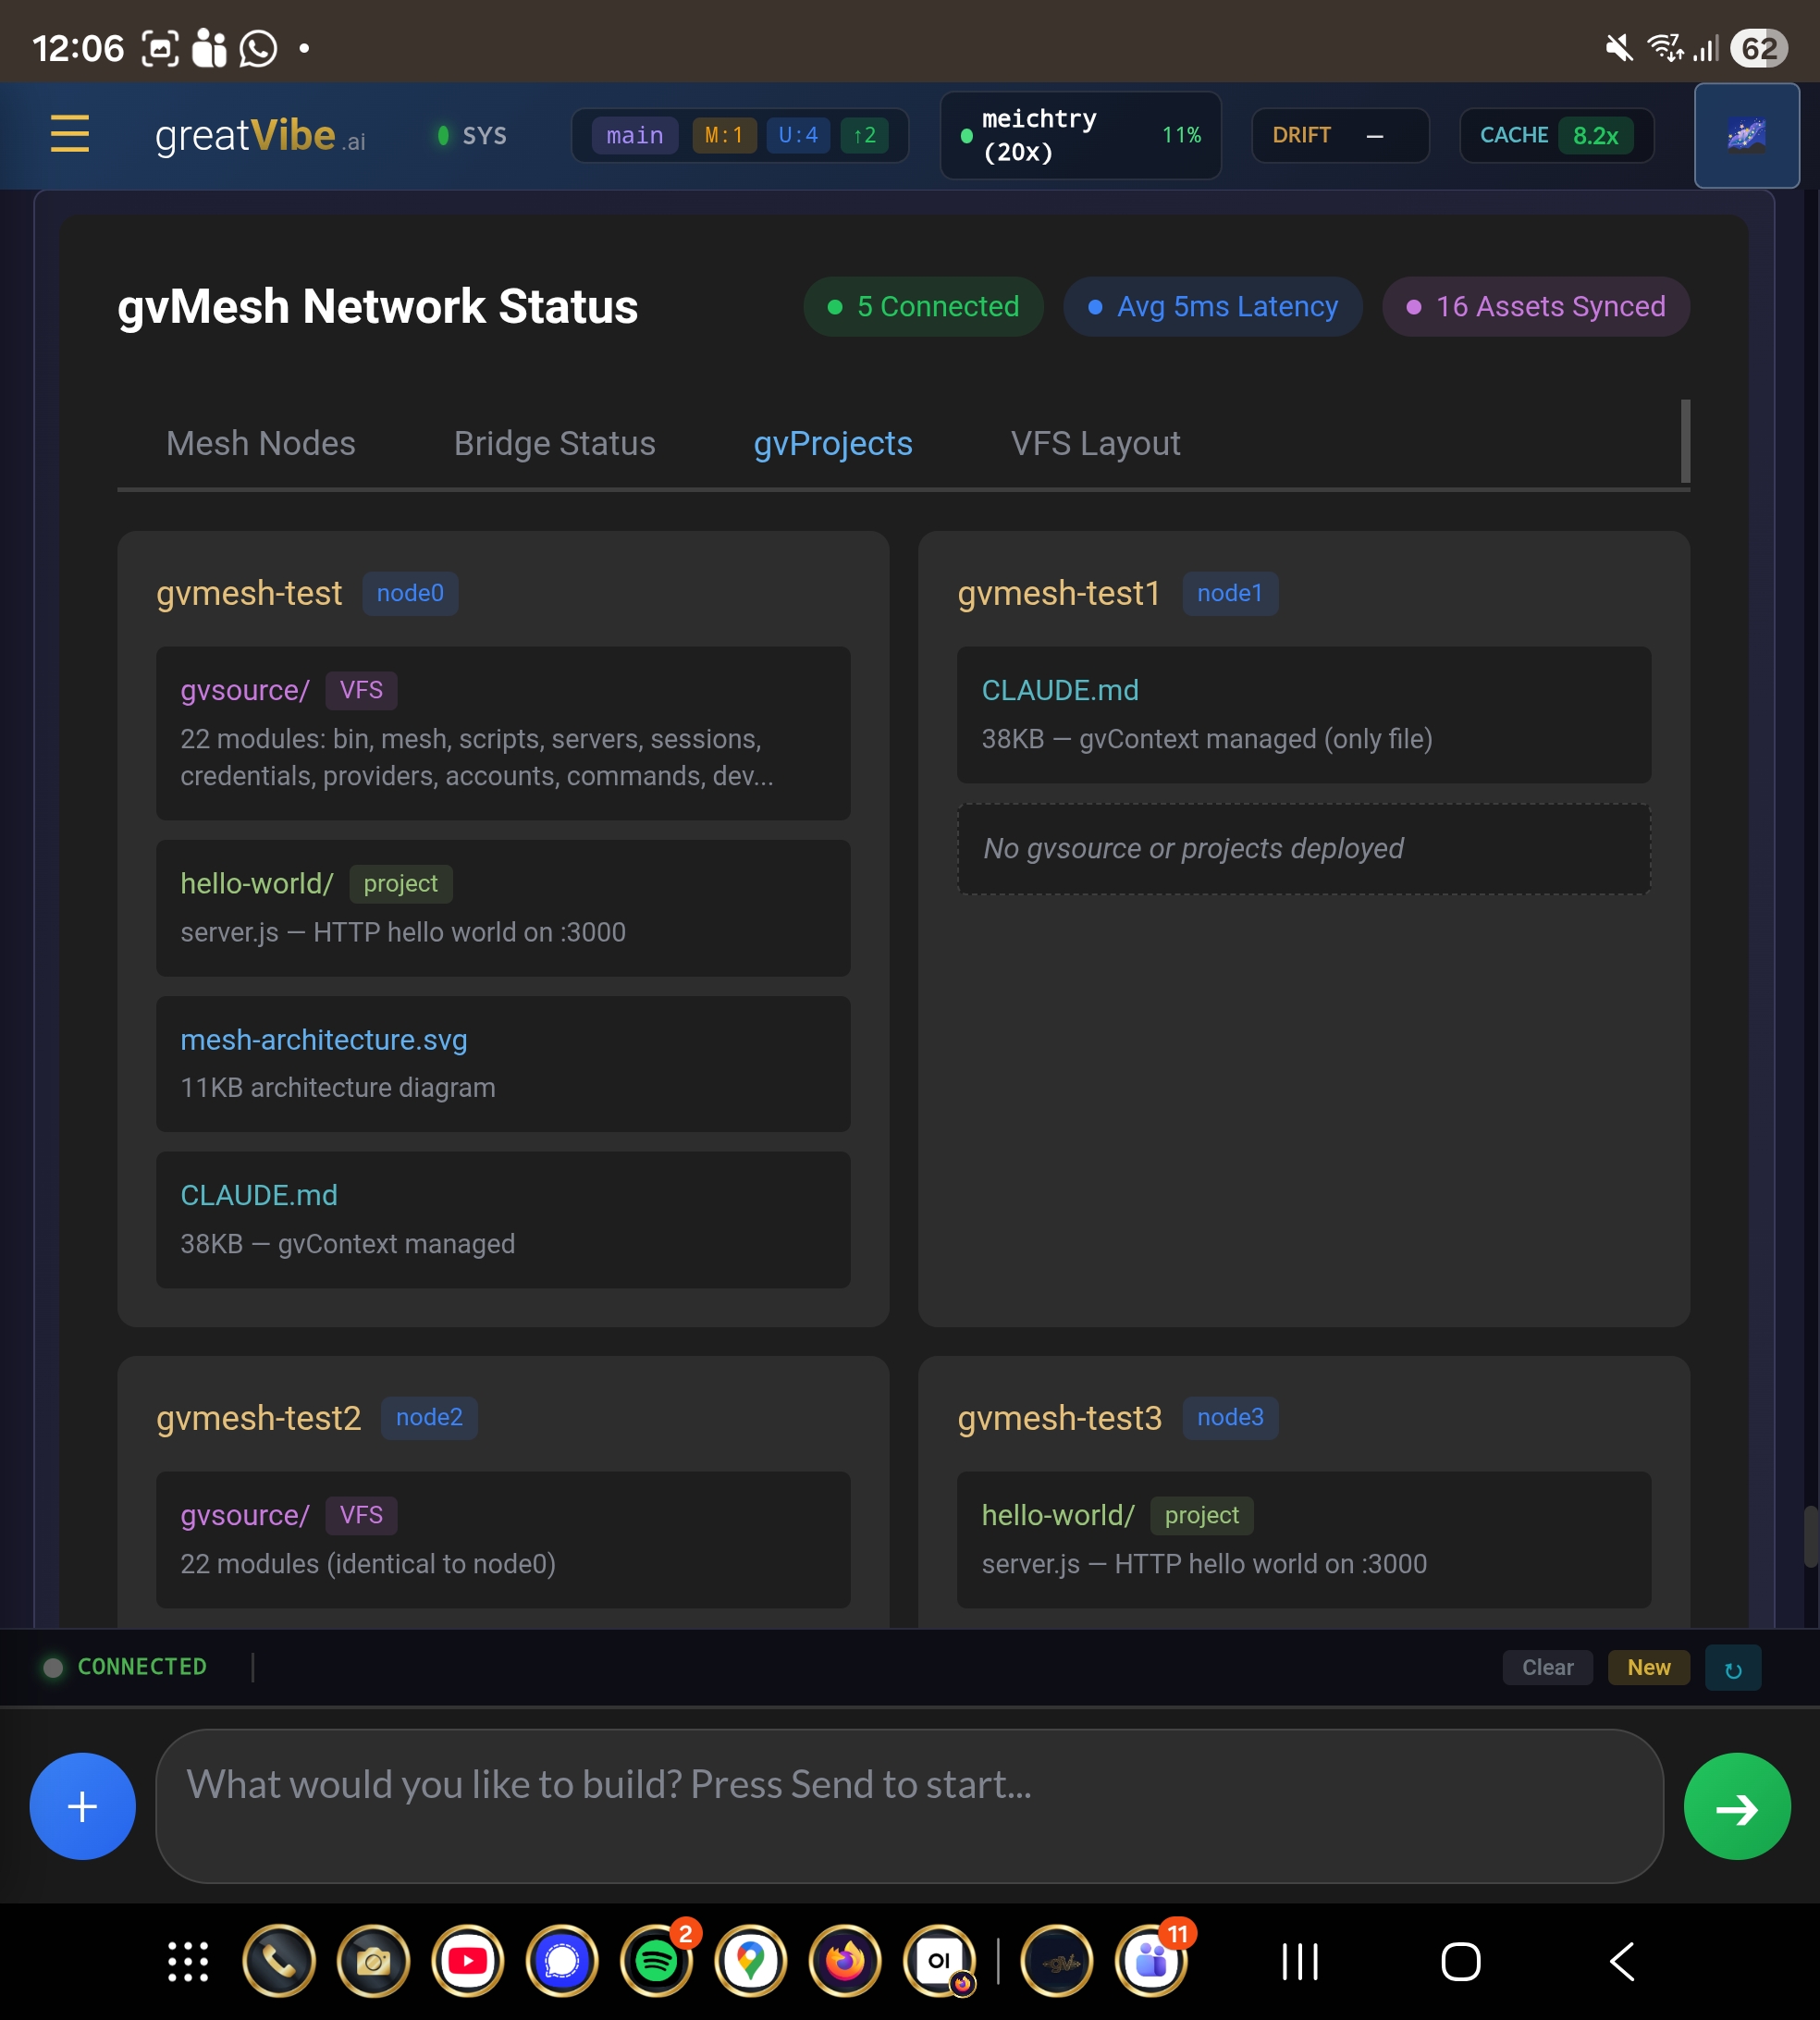Open the hamburger menu
The image size is (1820, 2020).
68,135
